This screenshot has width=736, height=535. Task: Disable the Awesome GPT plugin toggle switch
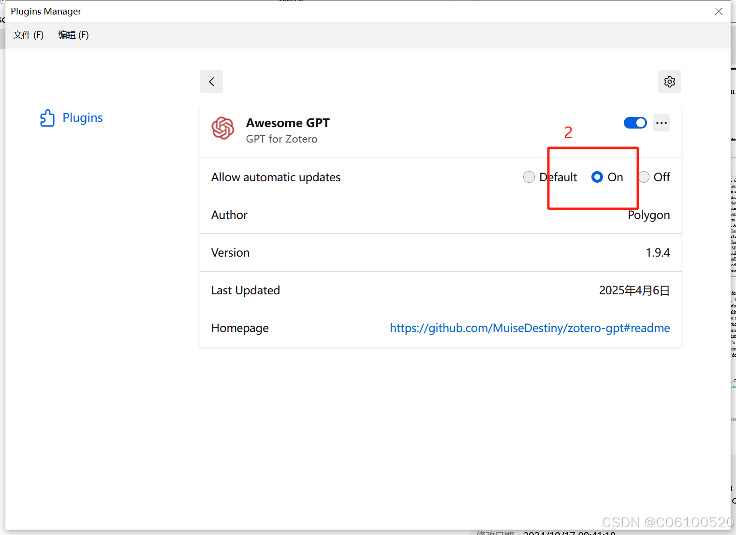635,123
